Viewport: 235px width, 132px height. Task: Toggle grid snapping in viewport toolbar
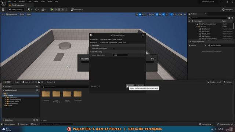tap(157, 14)
